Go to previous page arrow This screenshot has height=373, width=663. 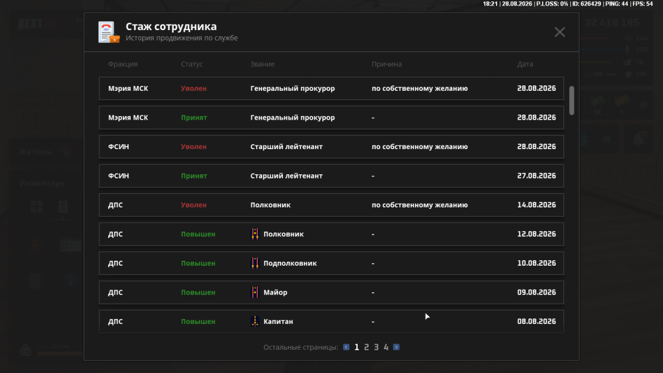(346, 347)
